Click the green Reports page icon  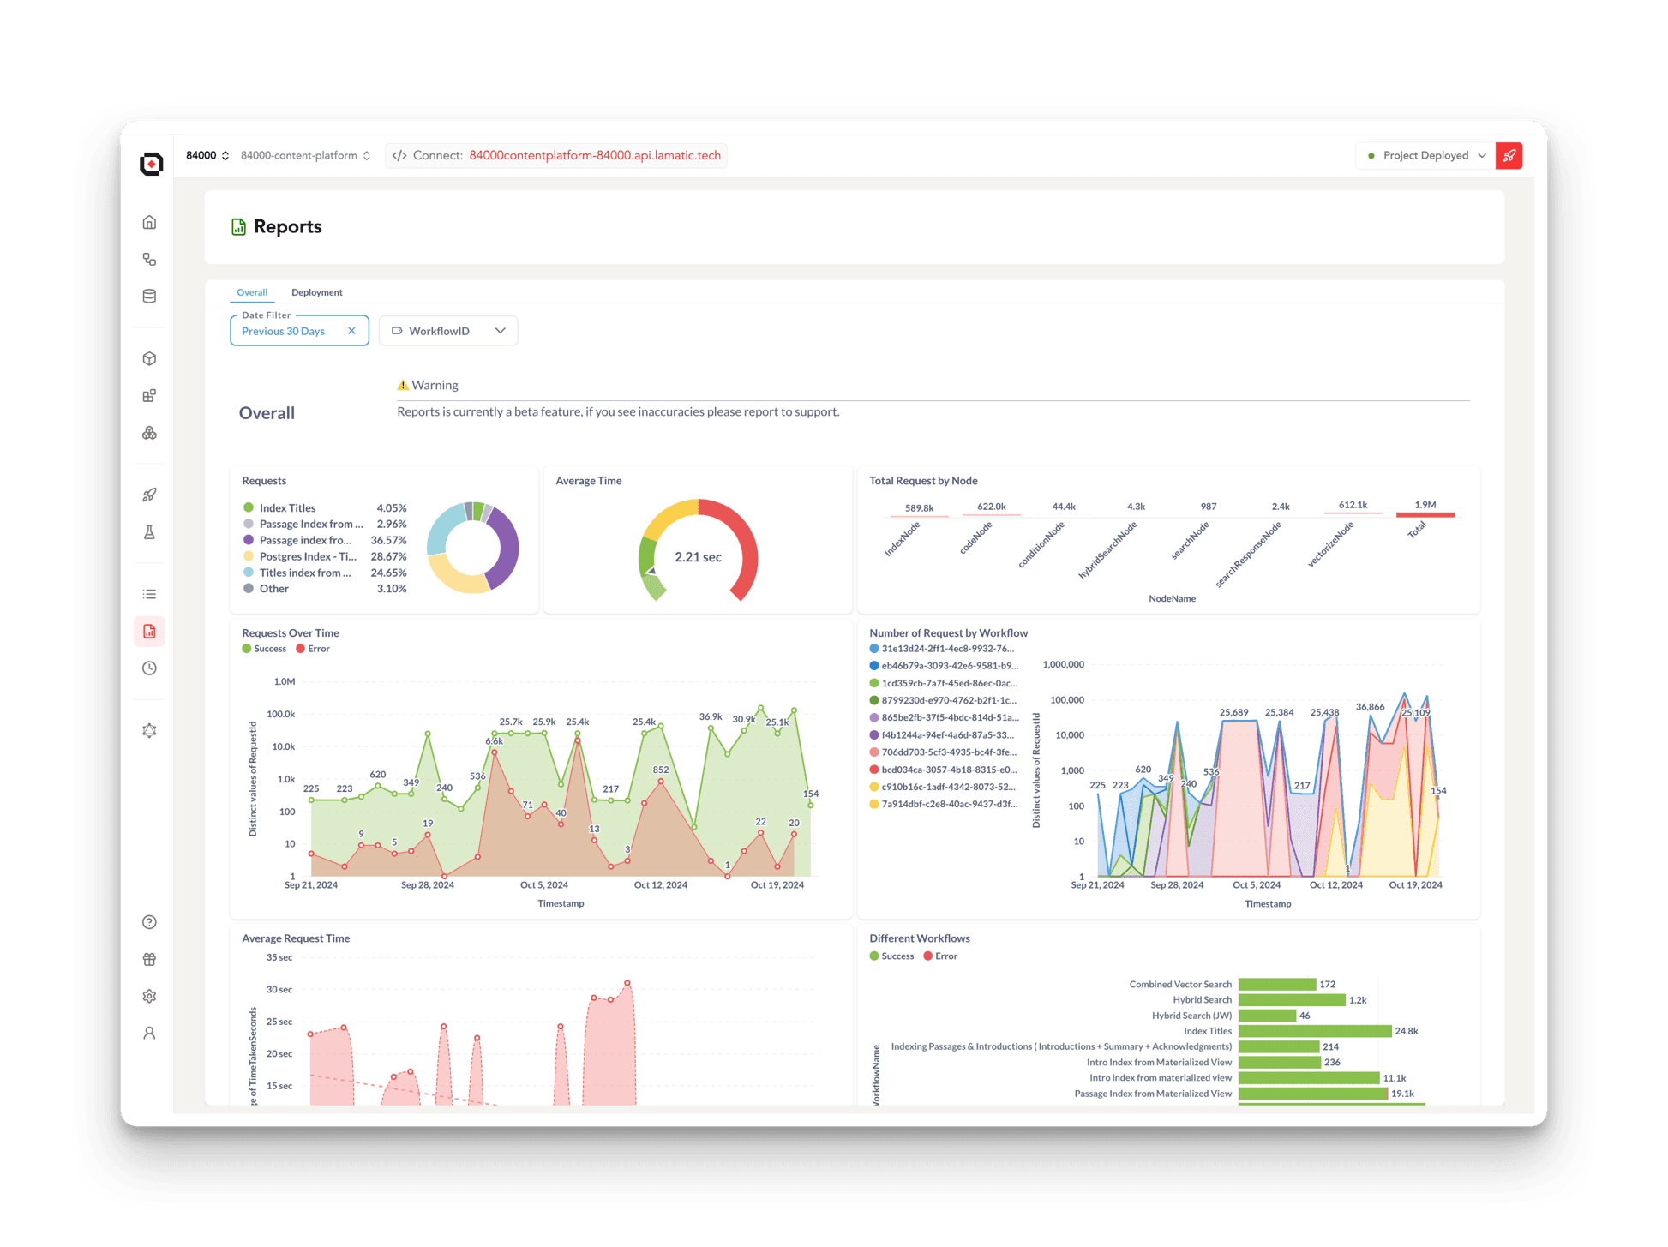(x=238, y=226)
